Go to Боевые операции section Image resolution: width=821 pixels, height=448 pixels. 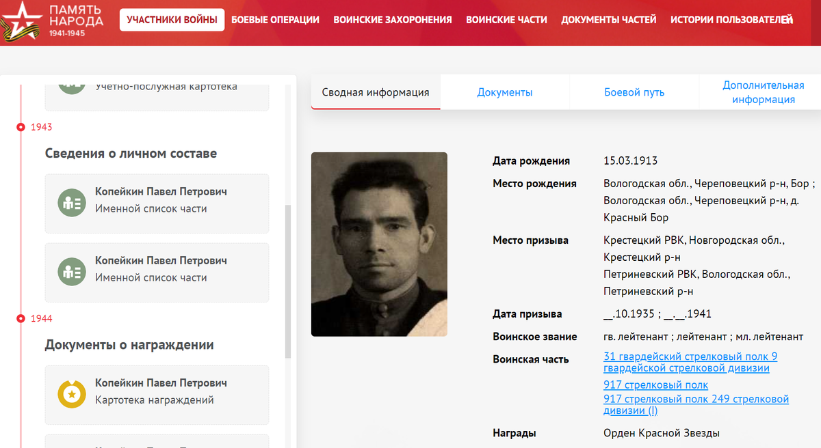[275, 20]
